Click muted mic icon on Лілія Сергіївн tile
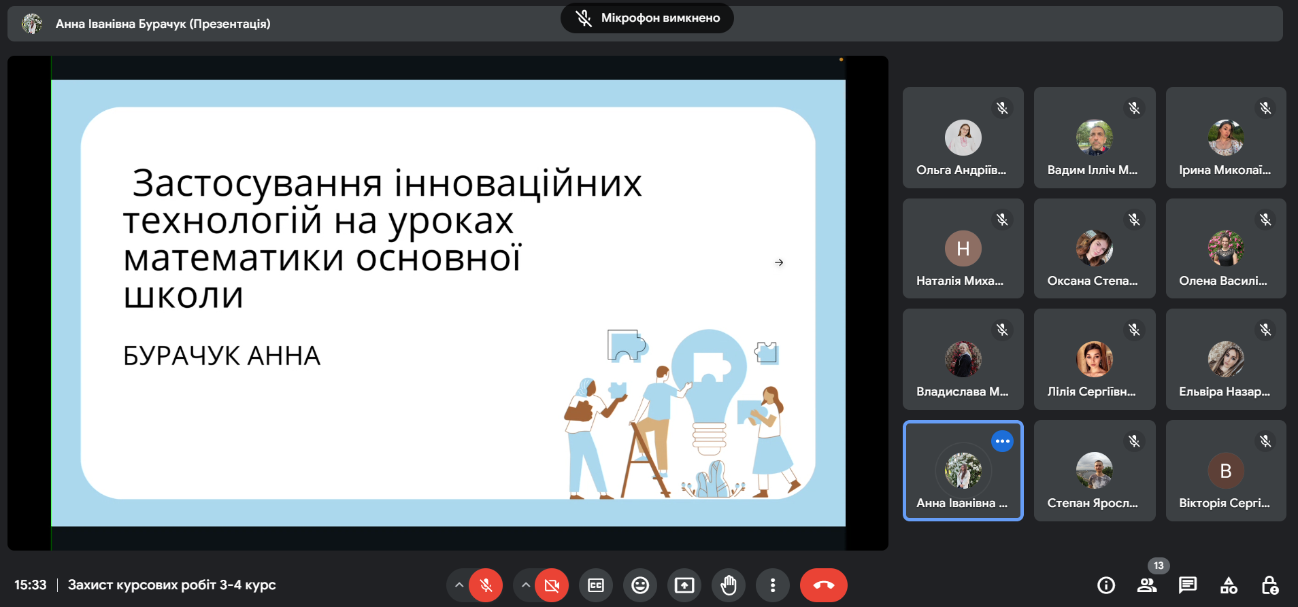Screen dimensions: 1298x607 (x=1134, y=330)
